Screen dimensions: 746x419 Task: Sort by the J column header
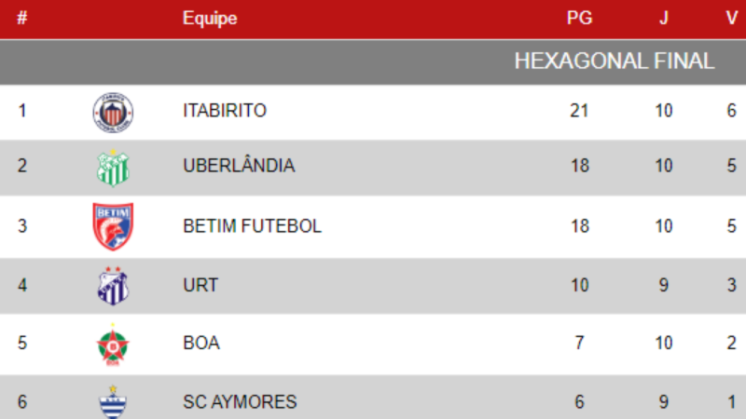[x=664, y=18]
